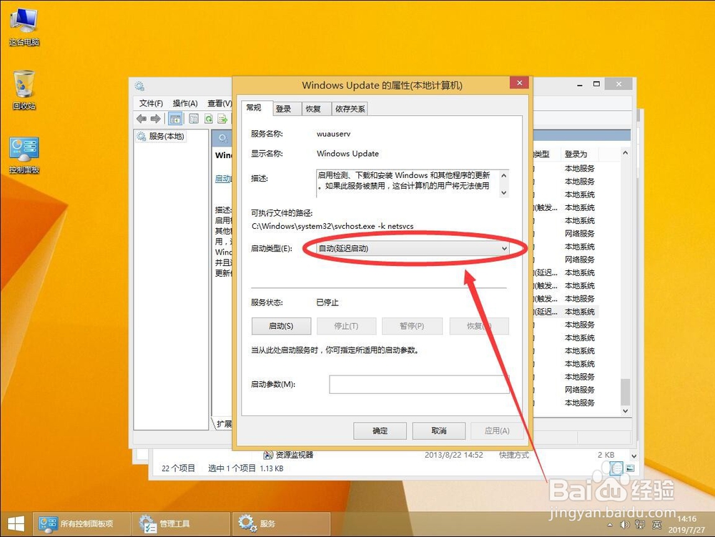
Task: Open the 控制面板 desktop icon
Action: (x=24, y=155)
